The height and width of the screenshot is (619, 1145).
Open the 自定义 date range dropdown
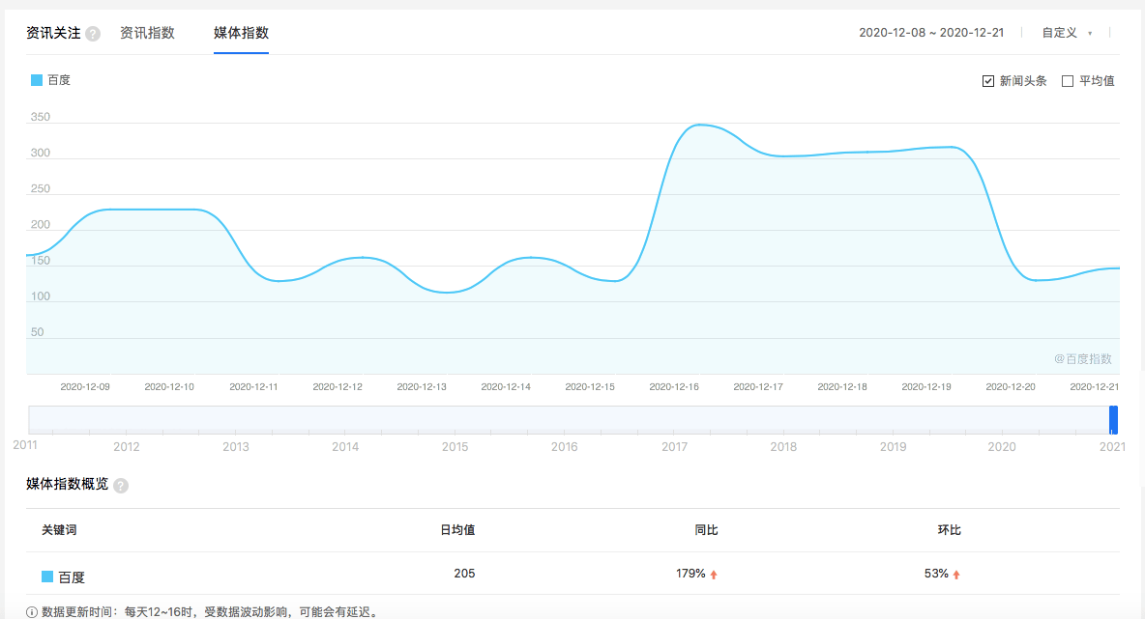(x=1067, y=33)
